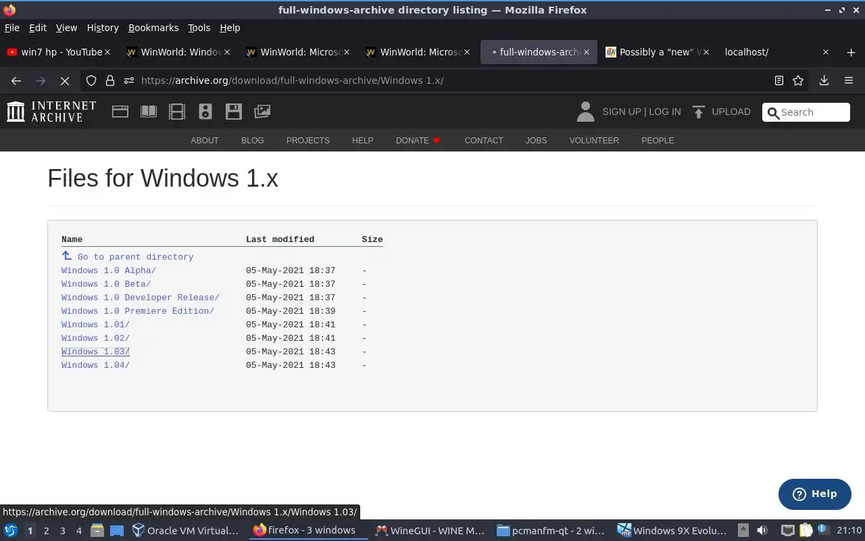The height and width of the screenshot is (541, 865).
Task: Open the File menu
Action: point(12,28)
